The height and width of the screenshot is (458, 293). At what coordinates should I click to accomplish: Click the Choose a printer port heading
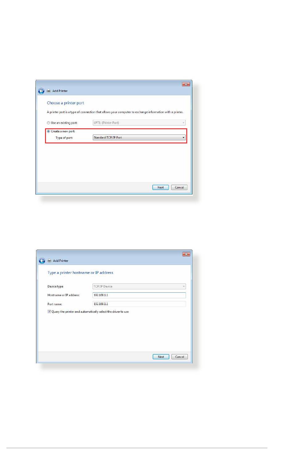coord(65,103)
